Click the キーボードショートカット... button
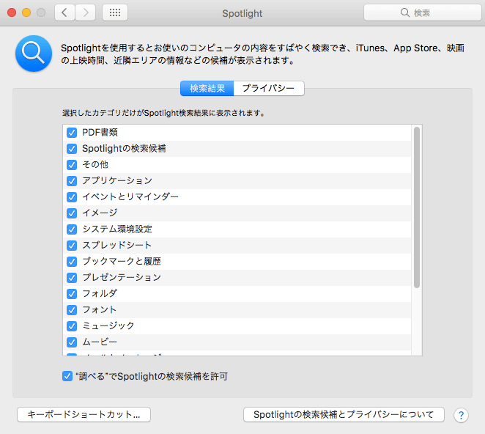The image size is (485, 434). [84, 414]
